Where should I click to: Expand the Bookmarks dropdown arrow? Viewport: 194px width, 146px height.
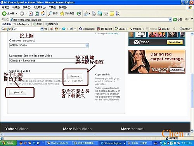coord(95,29)
